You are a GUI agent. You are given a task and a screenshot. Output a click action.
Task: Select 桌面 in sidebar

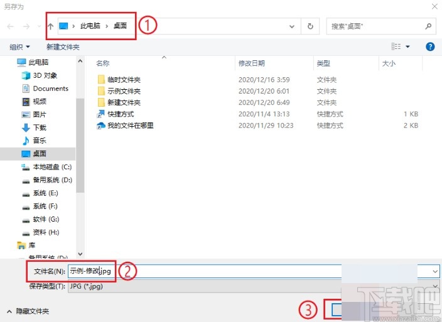pyautogui.click(x=38, y=154)
